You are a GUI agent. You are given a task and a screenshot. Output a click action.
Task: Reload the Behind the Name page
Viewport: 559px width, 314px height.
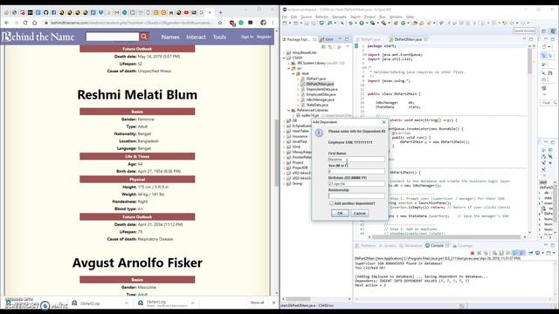tap(25, 23)
